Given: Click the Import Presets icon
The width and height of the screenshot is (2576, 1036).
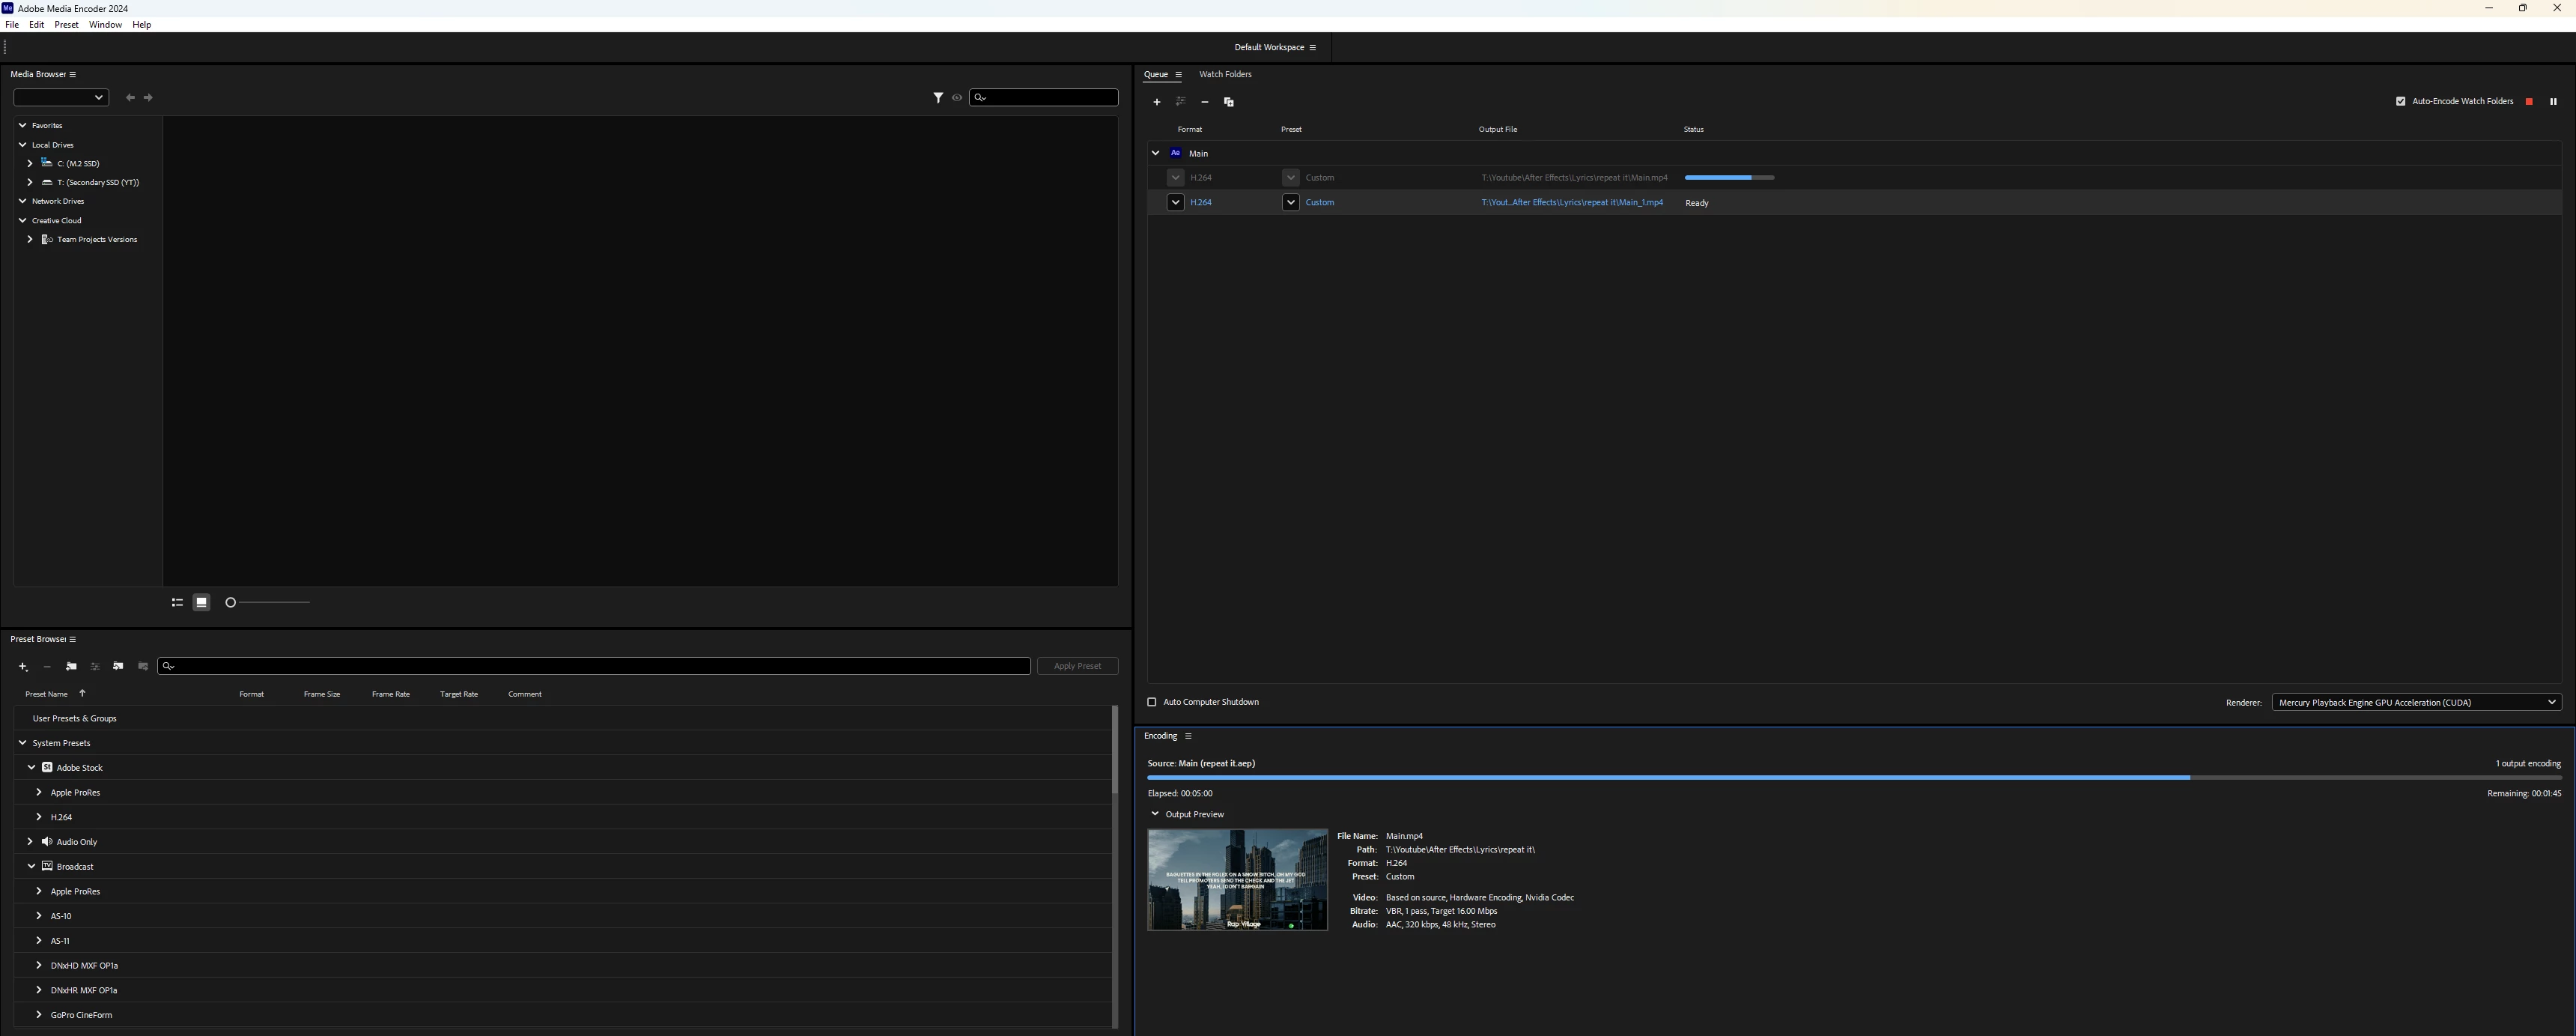Looking at the screenshot, I should coord(118,667).
